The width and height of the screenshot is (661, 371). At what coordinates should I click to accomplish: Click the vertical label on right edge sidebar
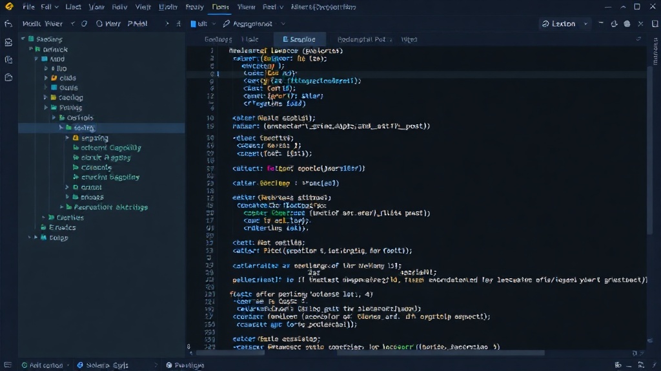point(656,52)
